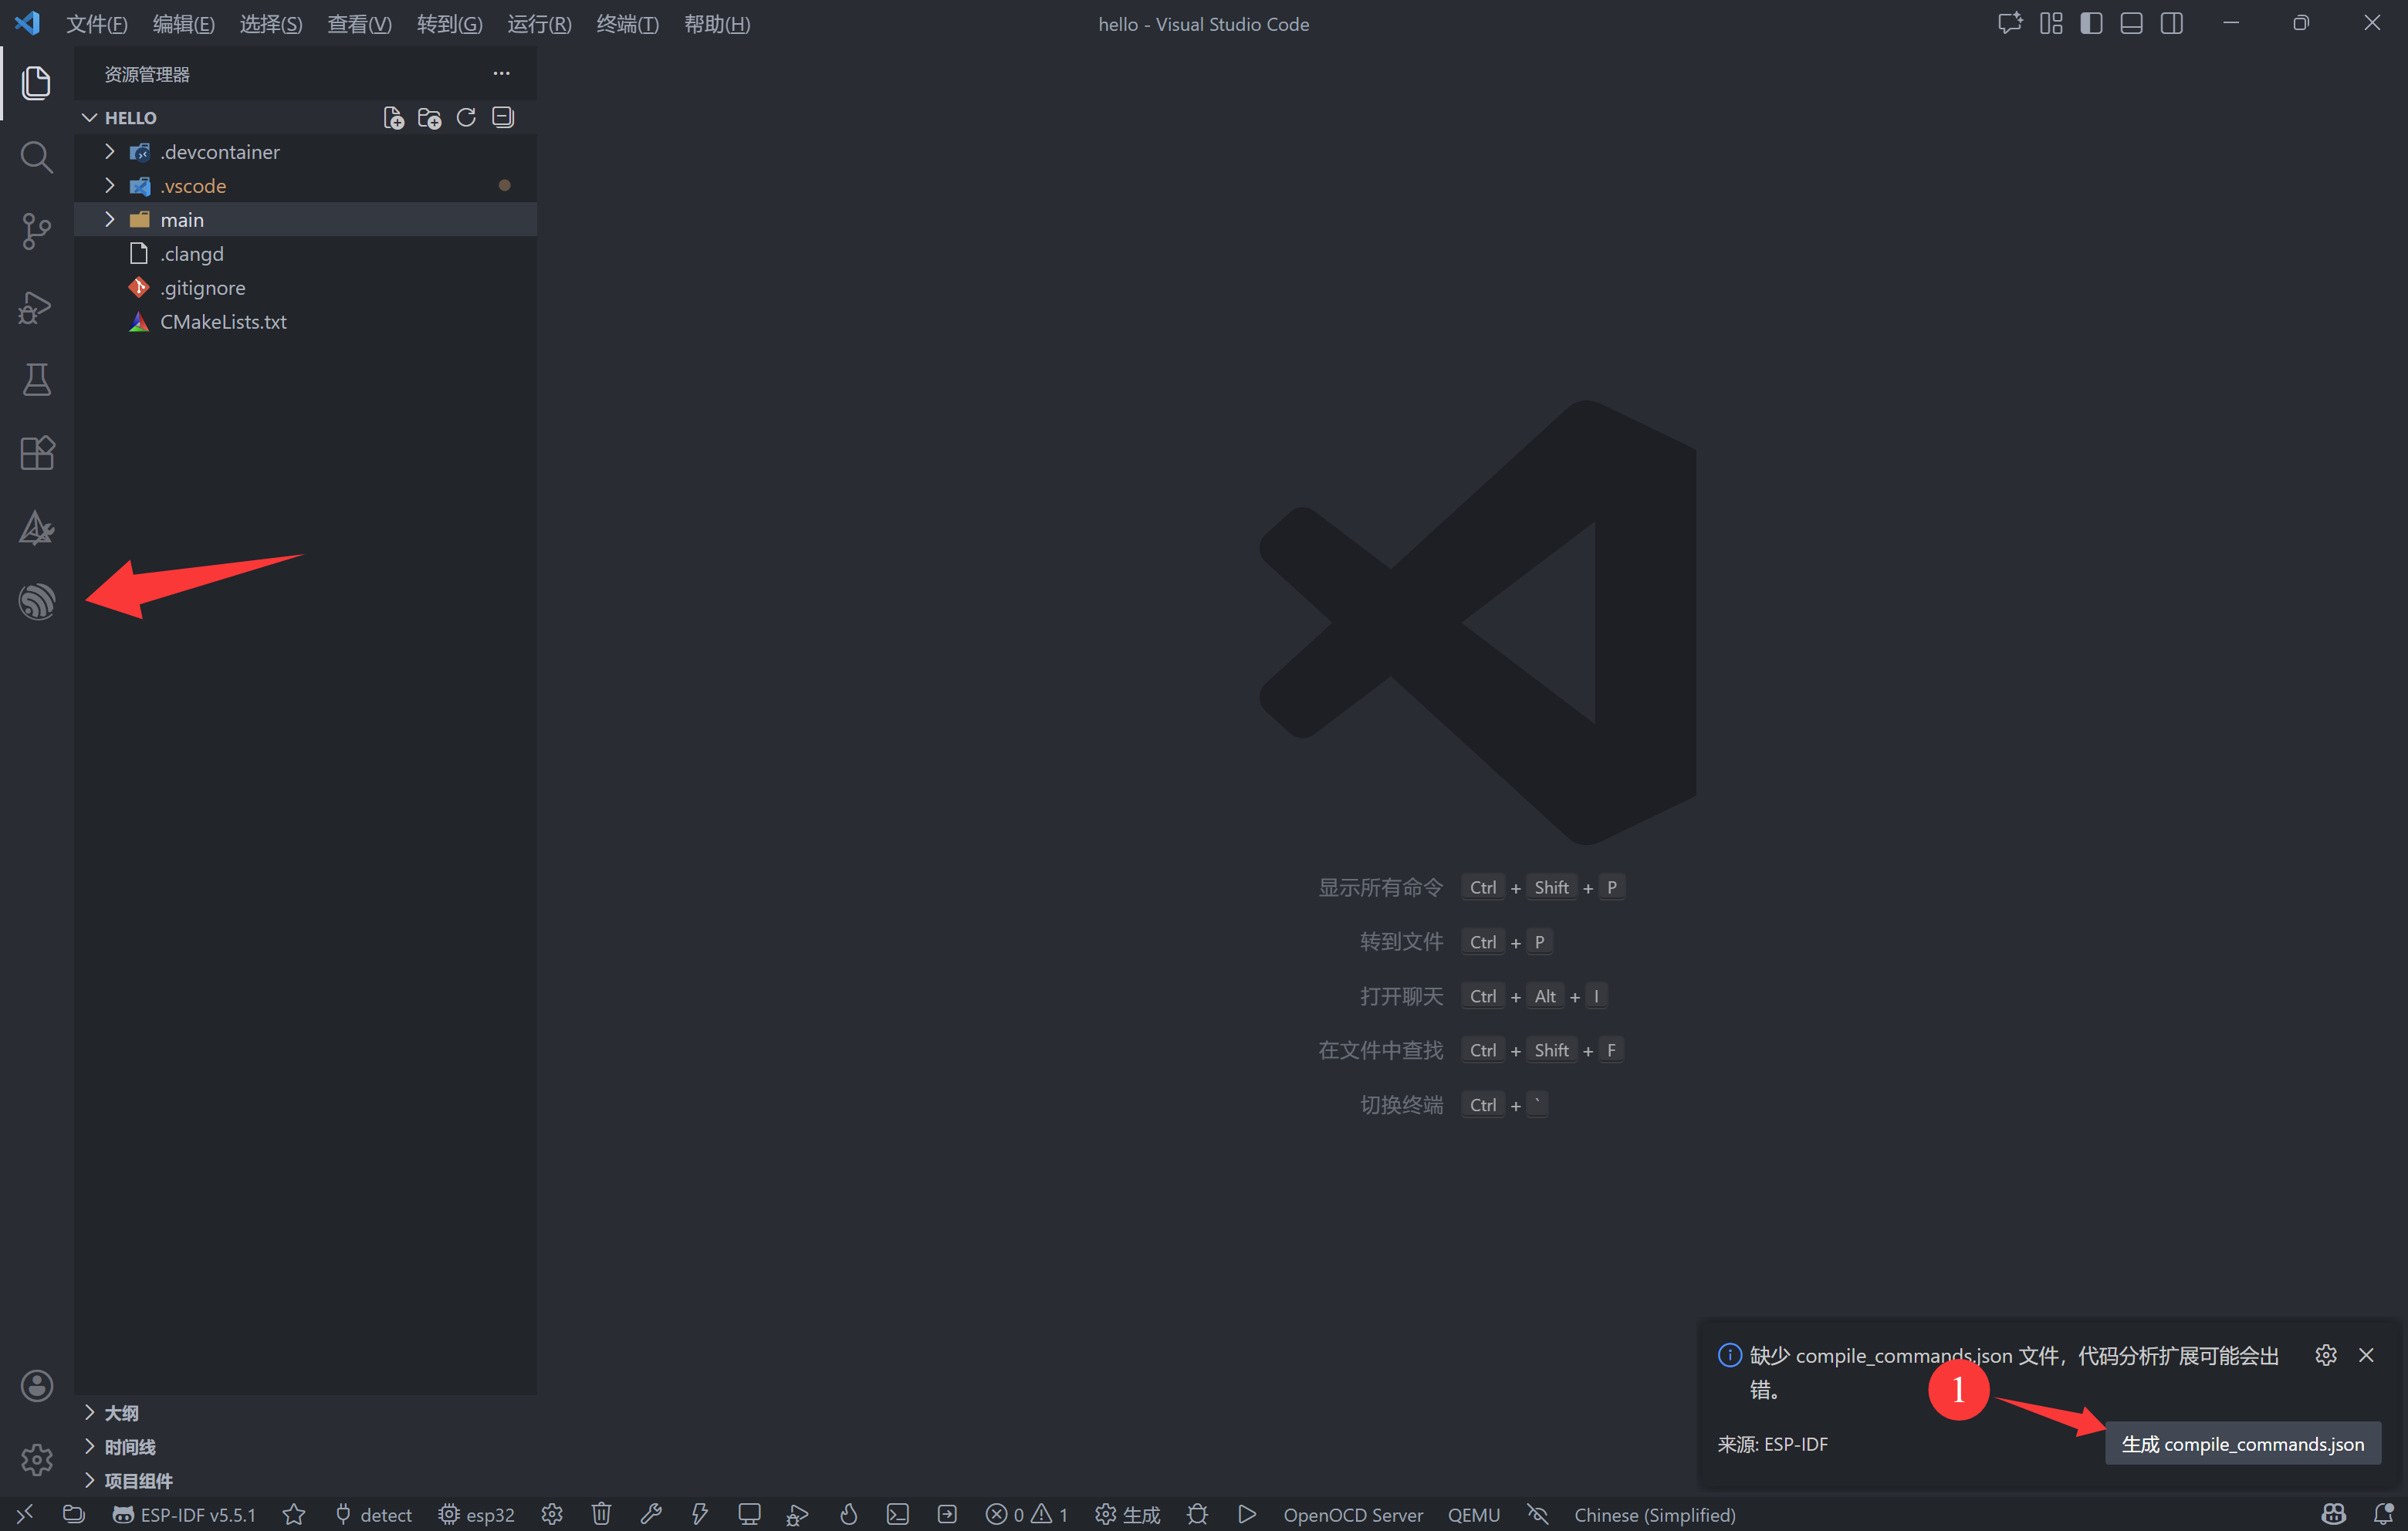This screenshot has width=2408, height=1531.
Task: Expand the .vscode folder
Action: click(305, 186)
